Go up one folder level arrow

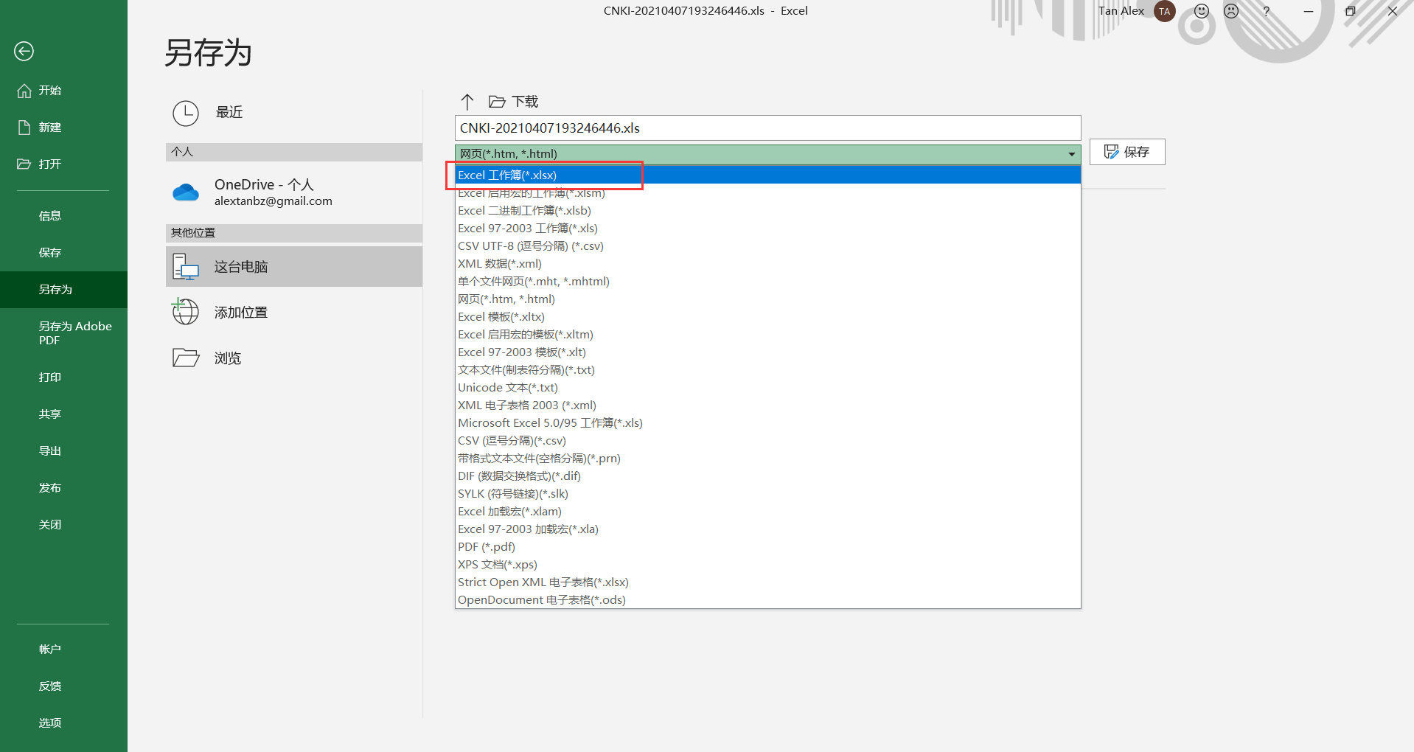pyautogui.click(x=467, y=102)
